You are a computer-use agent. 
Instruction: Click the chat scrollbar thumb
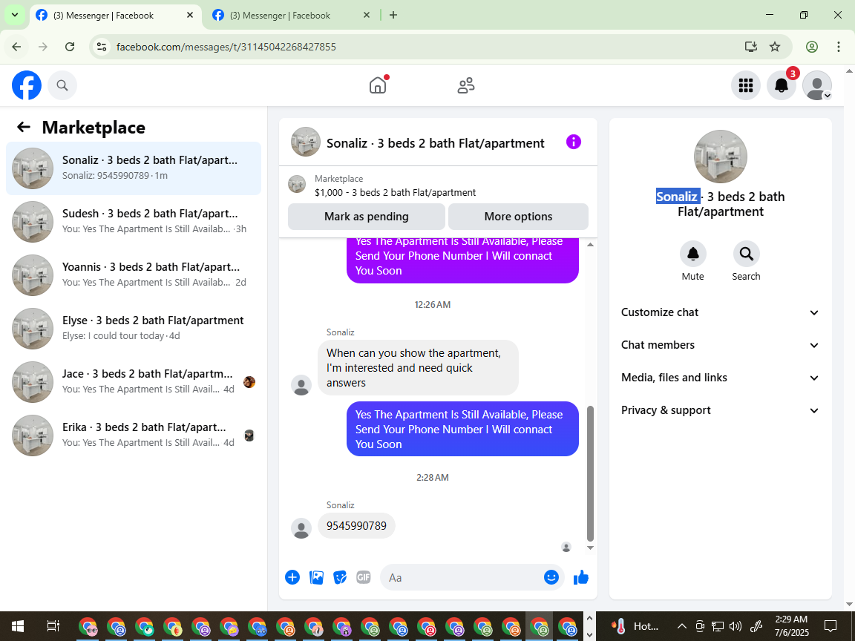pyautogui.click(x=590, y=473)
